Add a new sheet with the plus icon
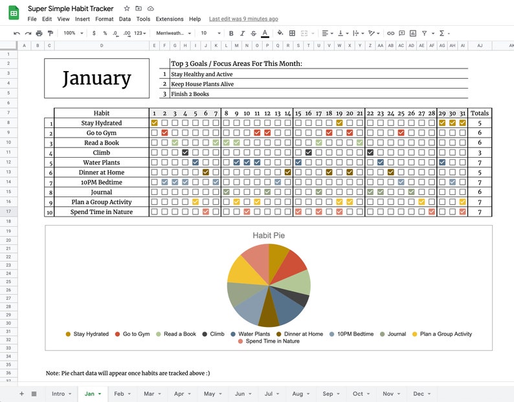Image resolution: width=514 pixels, height=402 pixels. click(21, 394)
